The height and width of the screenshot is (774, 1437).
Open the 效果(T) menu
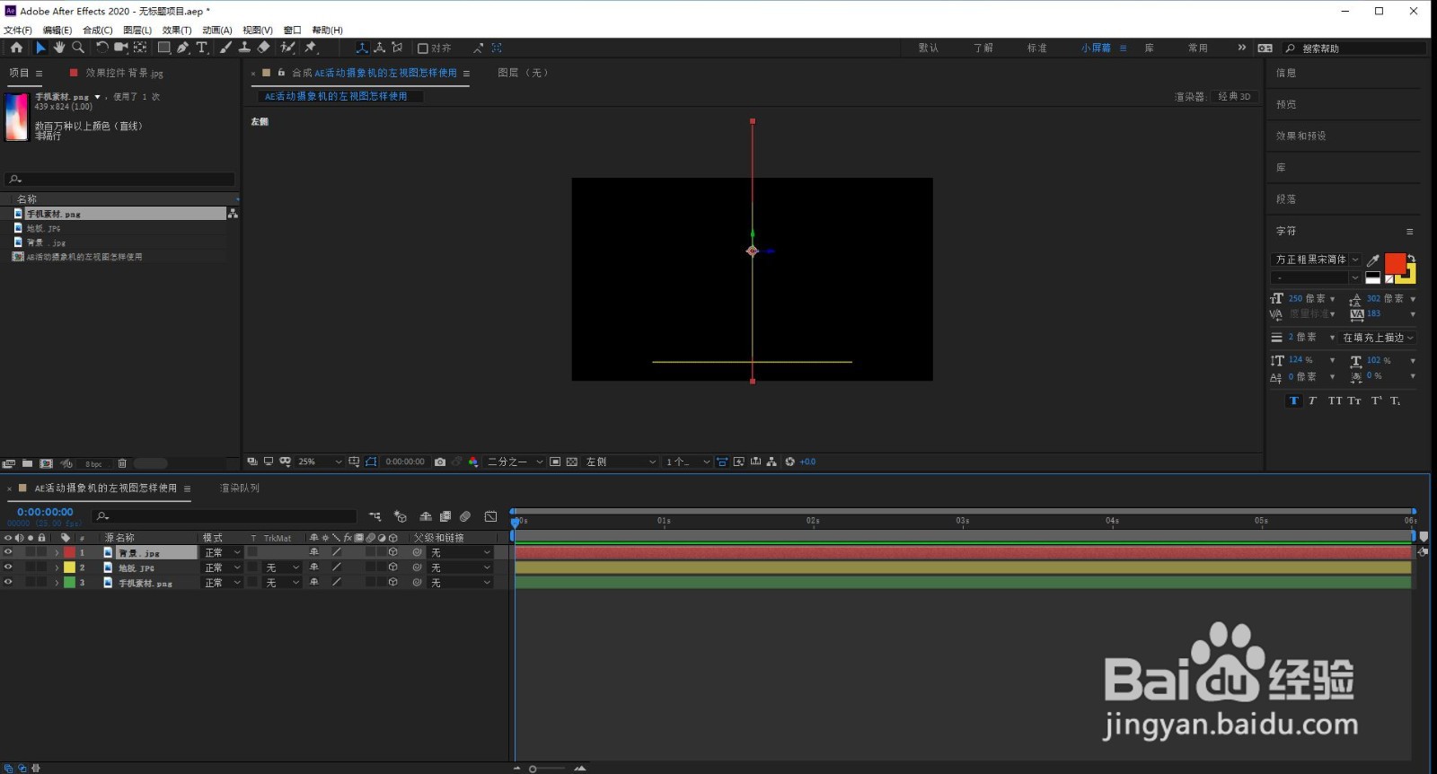pyautogui.click(x=177, y=30)
